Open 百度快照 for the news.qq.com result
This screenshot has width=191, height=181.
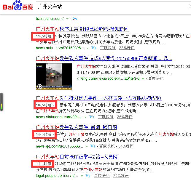[x=107, y=146]
